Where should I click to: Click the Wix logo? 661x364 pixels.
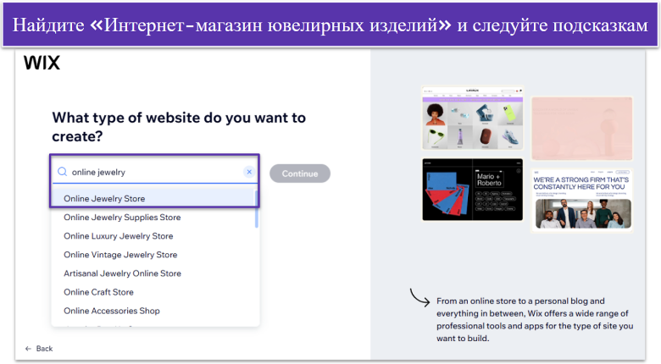42,63
